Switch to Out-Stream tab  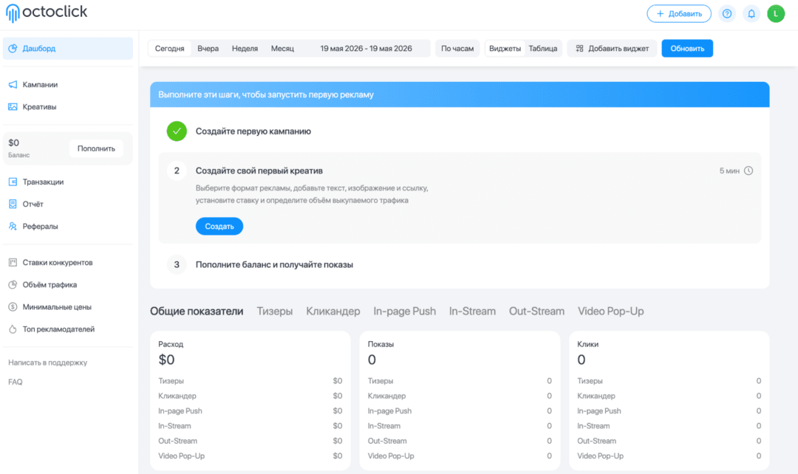tap(536, 312)
